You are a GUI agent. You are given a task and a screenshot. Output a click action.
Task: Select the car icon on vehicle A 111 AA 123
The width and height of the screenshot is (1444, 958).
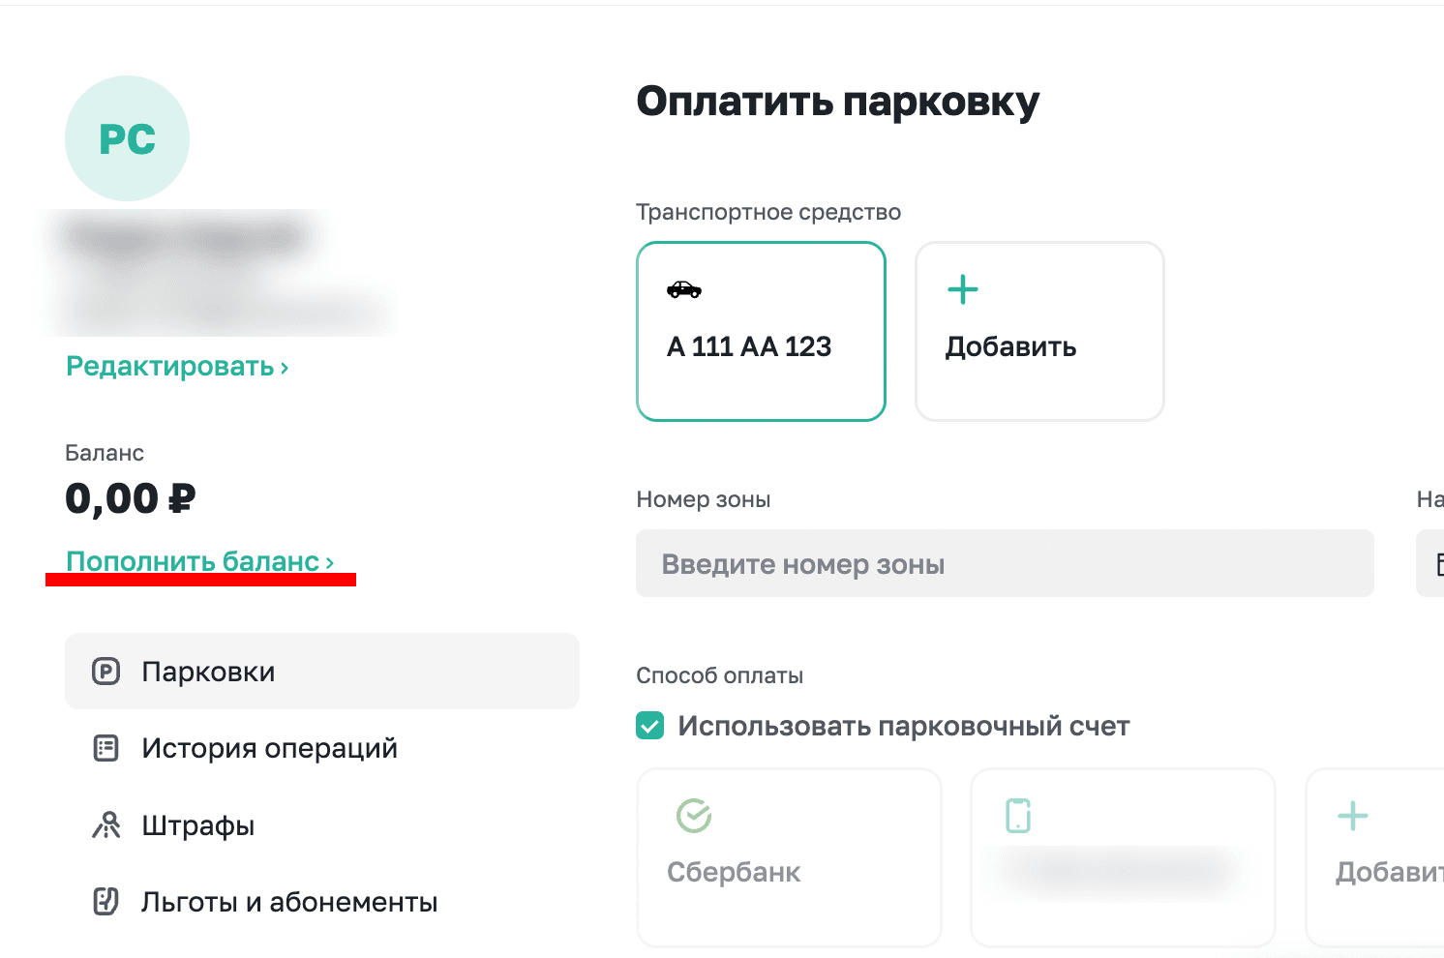click(x=684, y=288)
